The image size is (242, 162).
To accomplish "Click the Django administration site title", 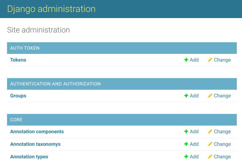I will coord(51,9).
